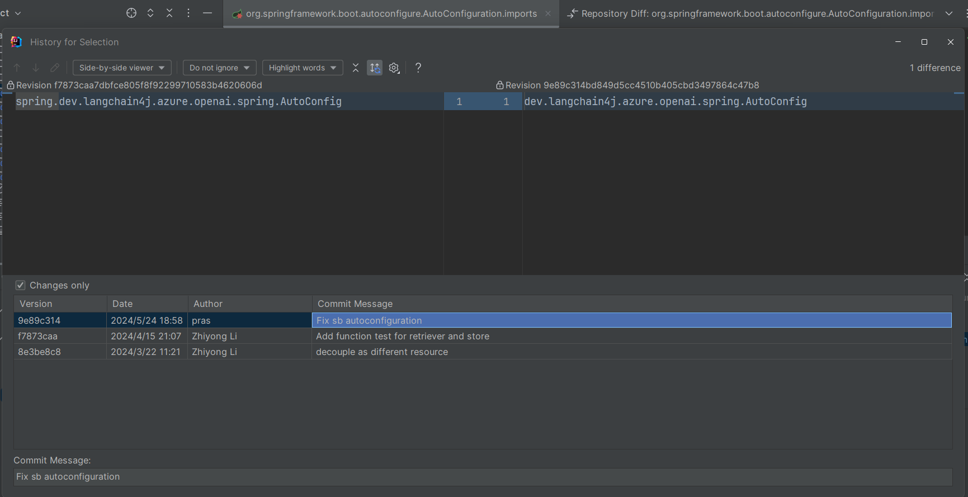Click the '1 difference' label
The height and width of the screenshot is (497, 968).
[935, 68]
